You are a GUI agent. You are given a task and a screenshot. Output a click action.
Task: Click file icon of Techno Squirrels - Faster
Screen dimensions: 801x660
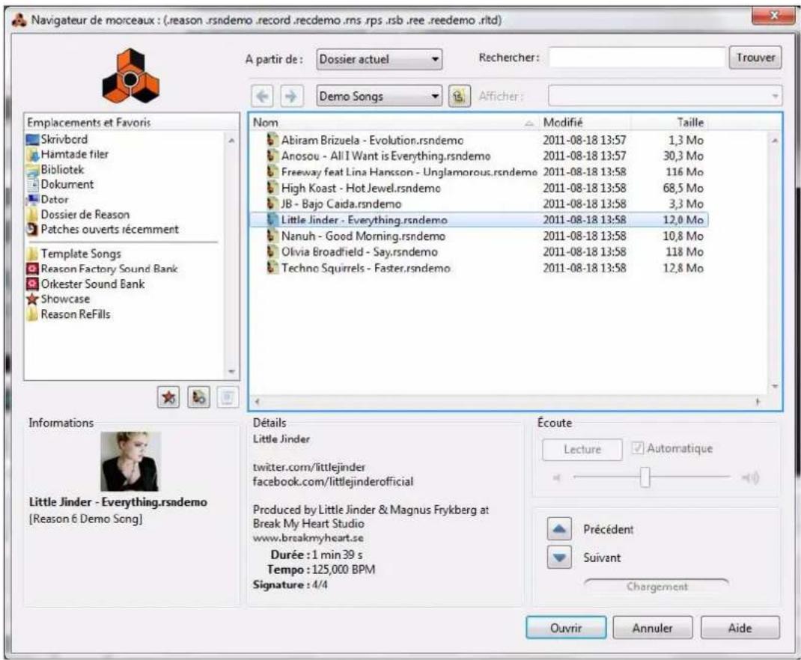coord(272,267)
